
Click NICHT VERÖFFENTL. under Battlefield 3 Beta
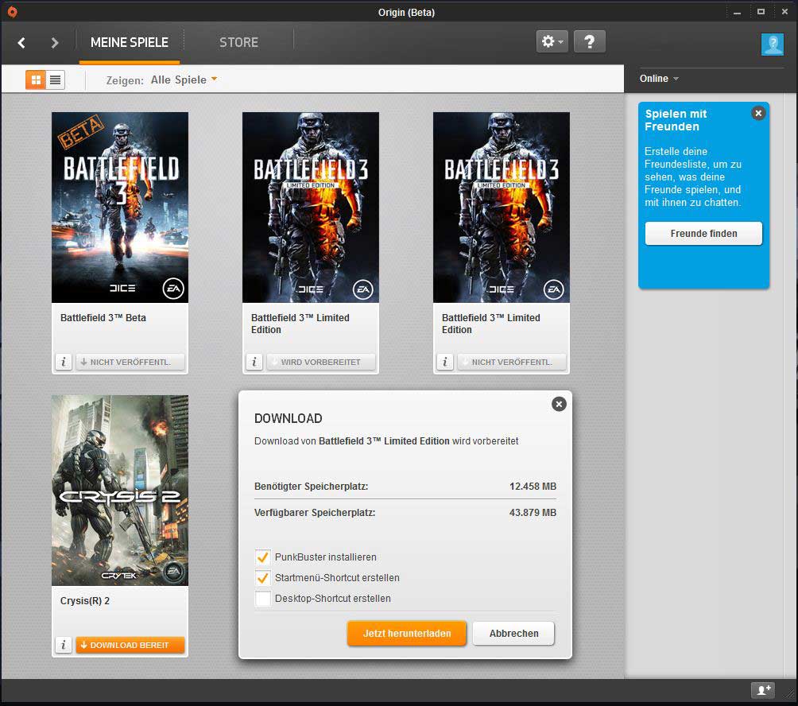tap(130, 362)
